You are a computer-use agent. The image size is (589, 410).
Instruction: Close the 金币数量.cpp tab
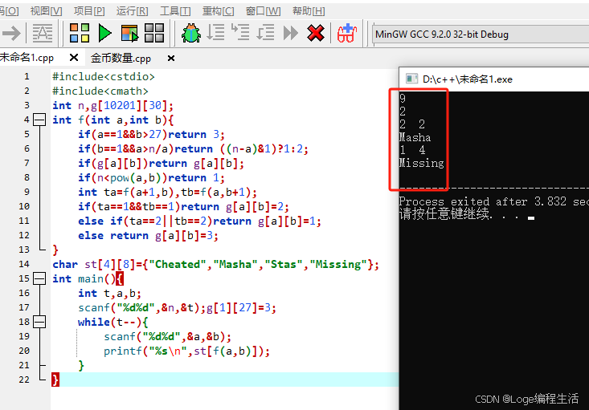[171, 58]
